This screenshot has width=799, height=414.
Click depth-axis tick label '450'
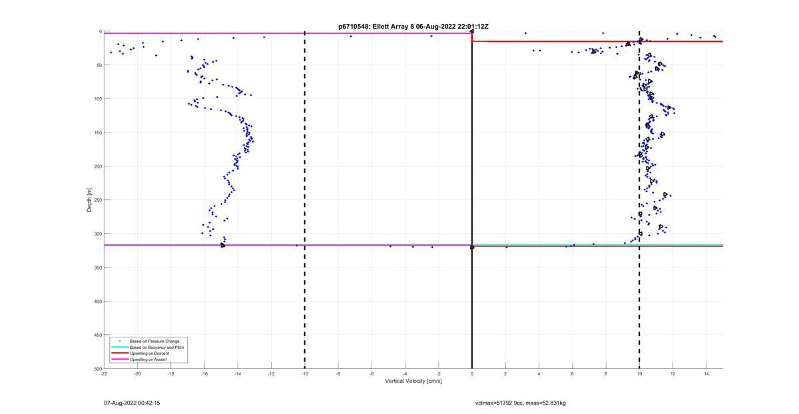[x=97, y=335]
